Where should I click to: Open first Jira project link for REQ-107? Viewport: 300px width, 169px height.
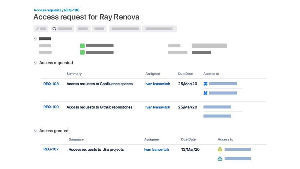pos(238,149)
